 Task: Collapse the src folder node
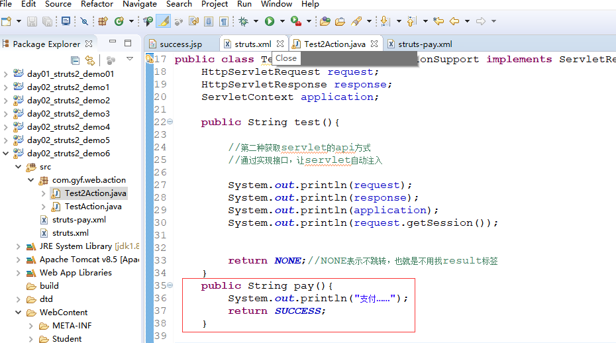point(18,167)
